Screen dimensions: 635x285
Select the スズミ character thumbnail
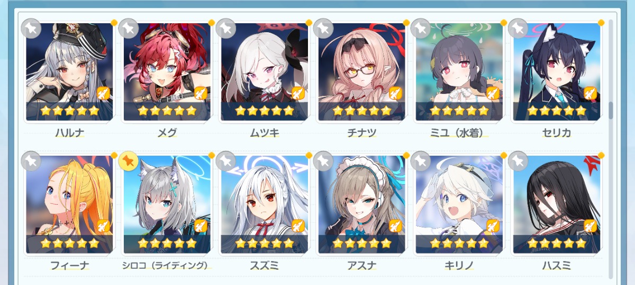tap(264, 205)
